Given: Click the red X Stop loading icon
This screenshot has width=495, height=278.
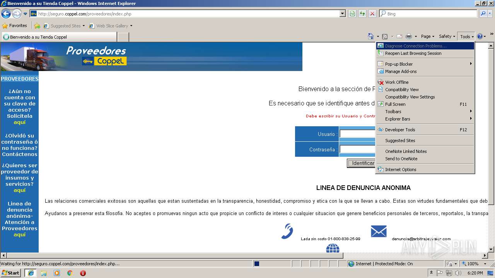Looking at the screenshot, I should pyautogui.click(x=372, y=14).
